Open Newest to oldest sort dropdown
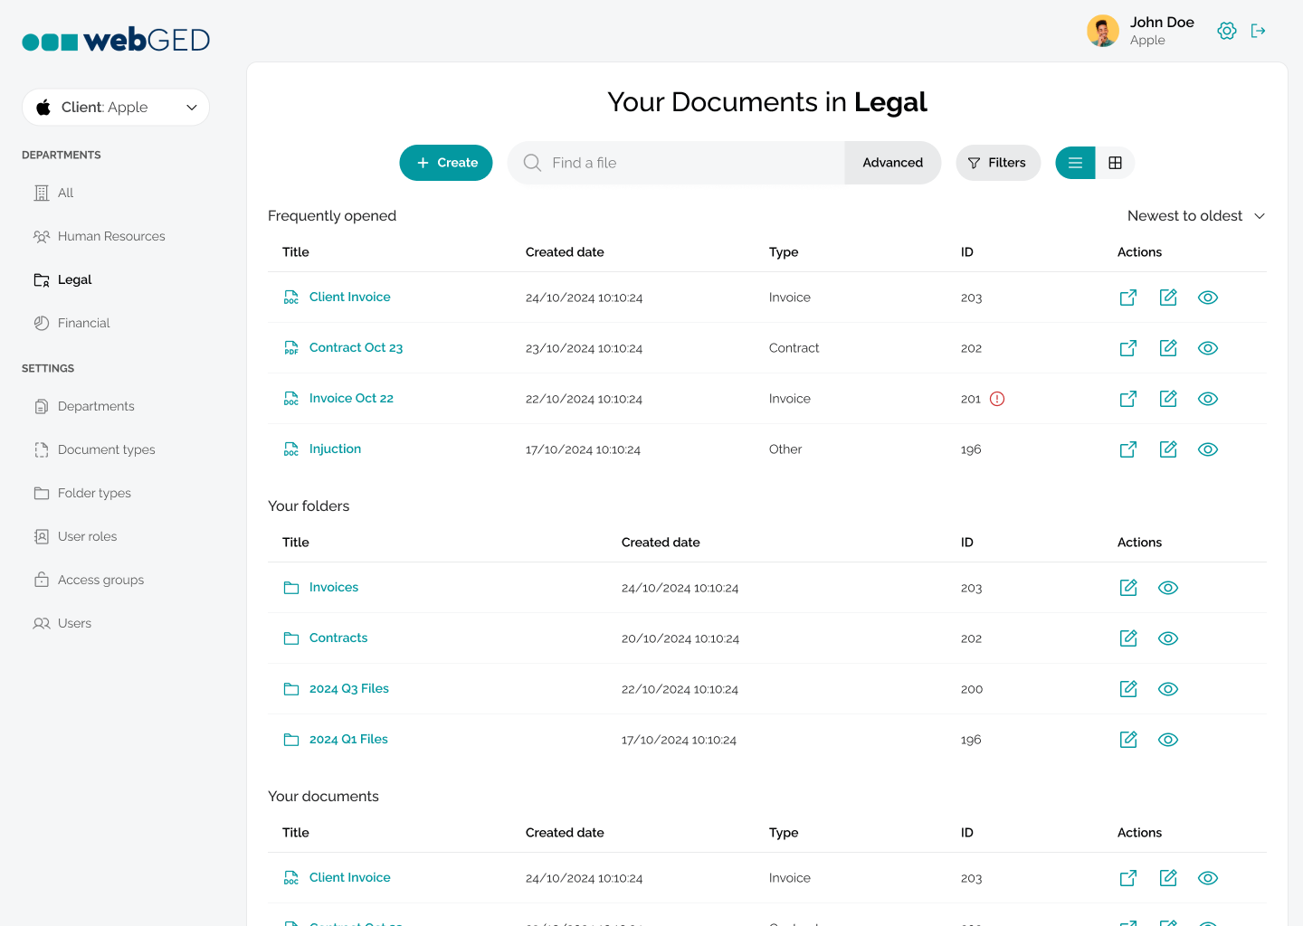This screenshot has height=926, width=1303. [1196, 215]
